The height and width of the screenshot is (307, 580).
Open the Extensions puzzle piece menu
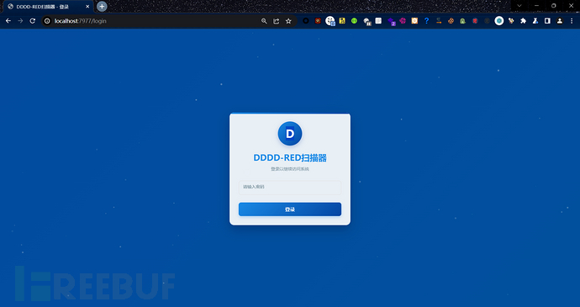(x=524, y=21)
